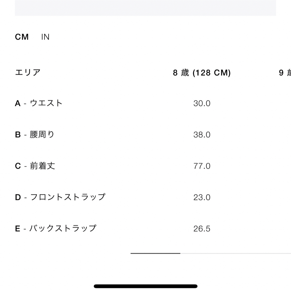Click the E - バックストラップ row label
This screenshot has height=291, width=291.
56,228
